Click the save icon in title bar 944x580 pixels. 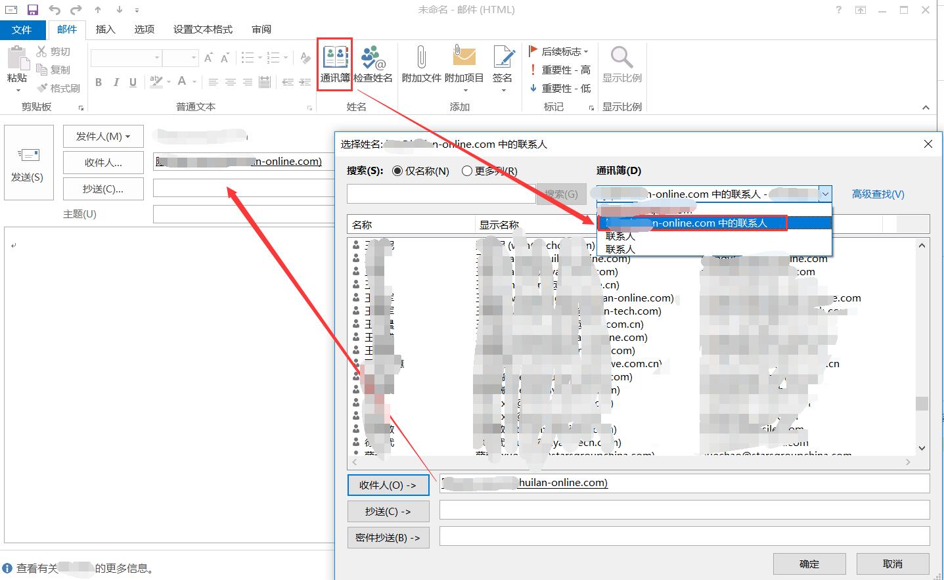(33, 10)
